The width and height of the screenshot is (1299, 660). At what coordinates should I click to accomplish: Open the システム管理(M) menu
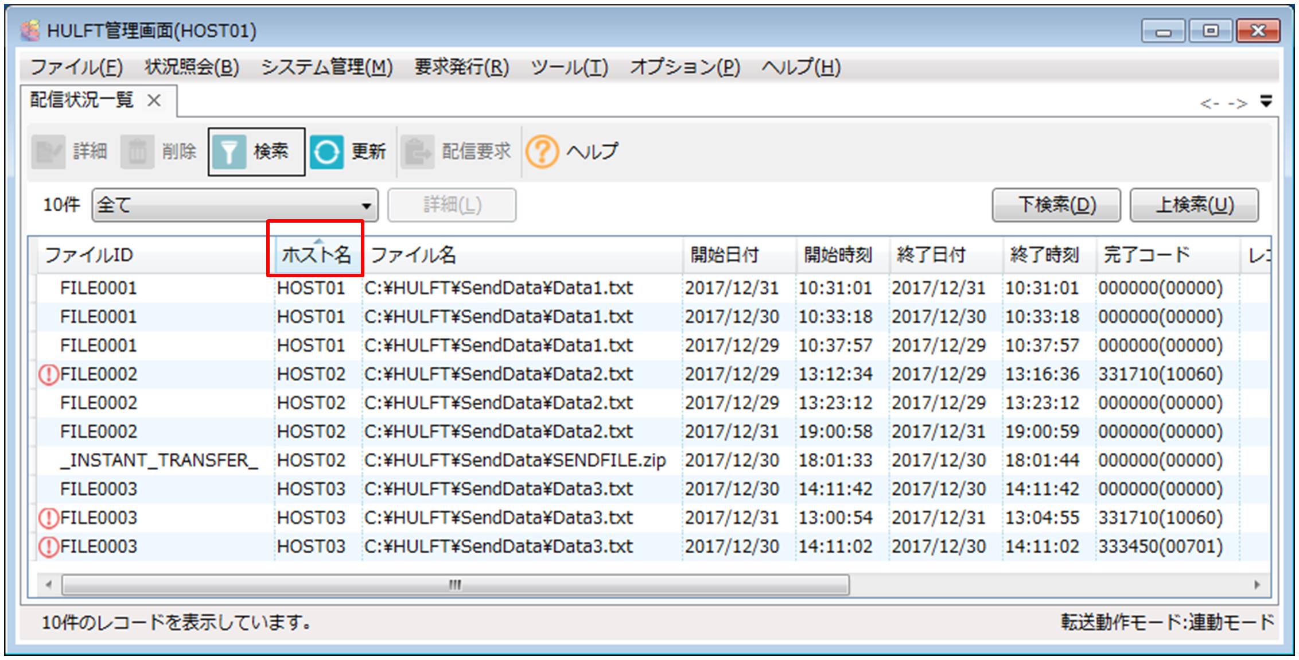pos(326,68)
